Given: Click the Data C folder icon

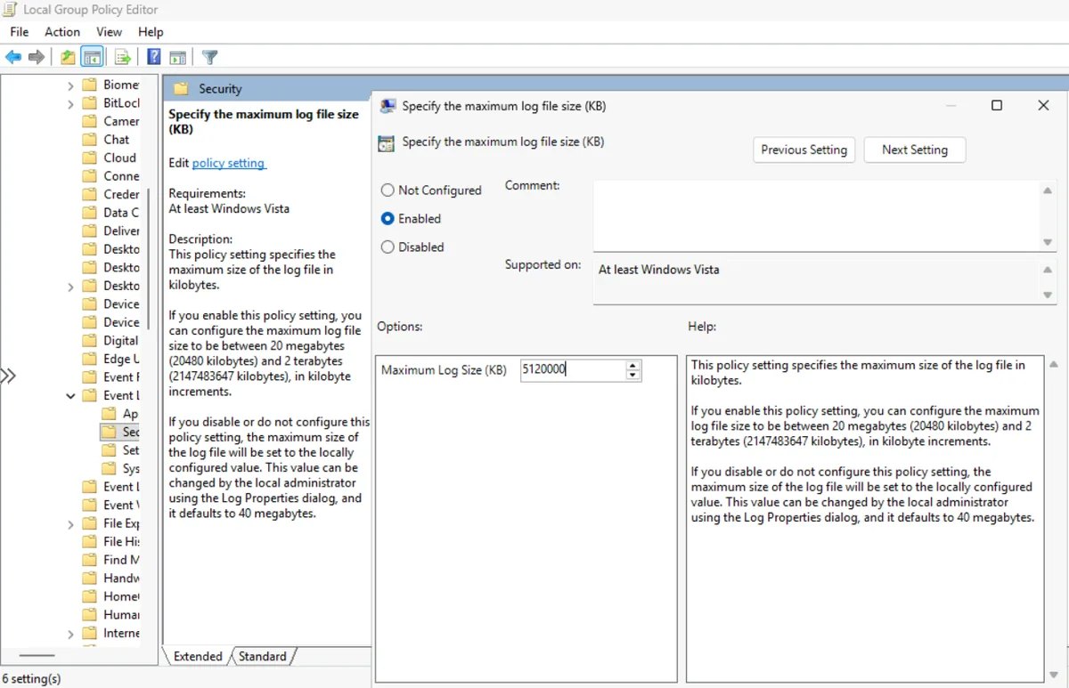Looking at the screenshot, I should coord(89,213).
